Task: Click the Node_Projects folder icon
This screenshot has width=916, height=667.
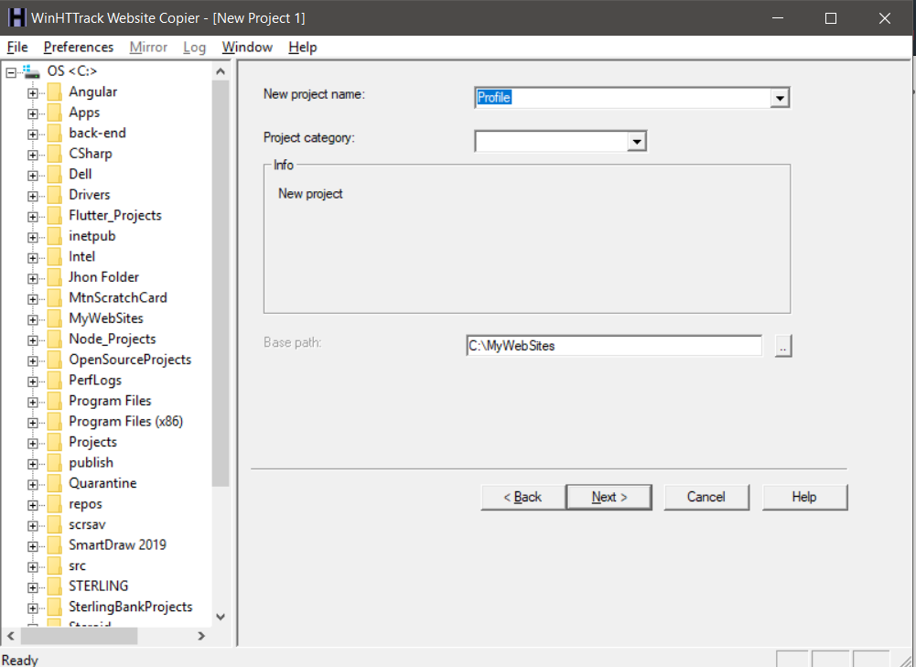Action: click(54, 339)
